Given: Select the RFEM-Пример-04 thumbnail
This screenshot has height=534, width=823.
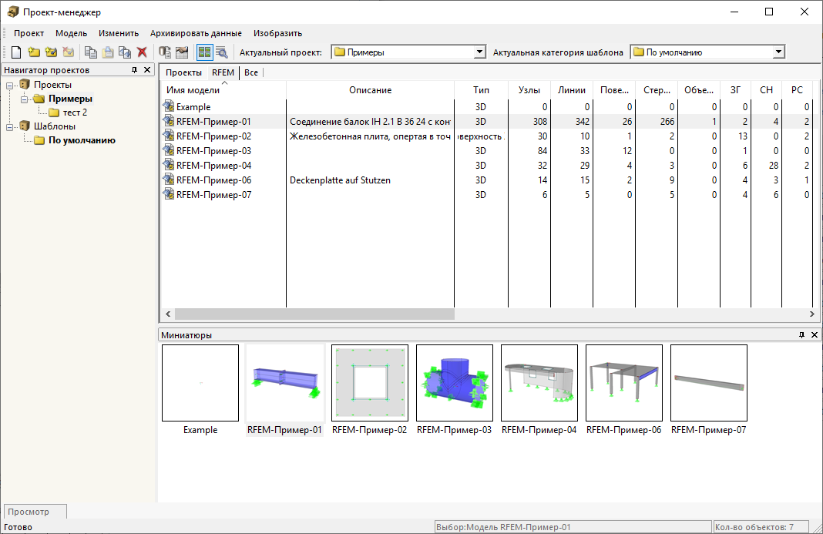Looking at the screenshot, I should [539, 383].
